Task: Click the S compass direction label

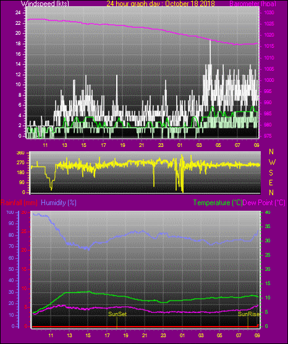Action: (x=271, y=173)
